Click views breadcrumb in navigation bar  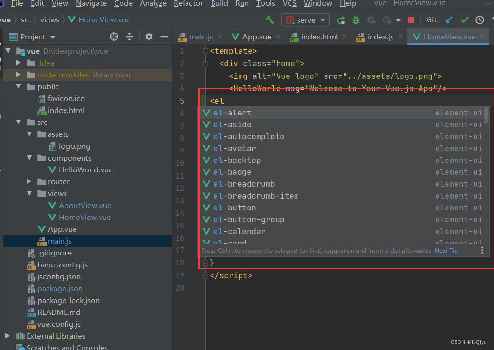pos(49,20)
